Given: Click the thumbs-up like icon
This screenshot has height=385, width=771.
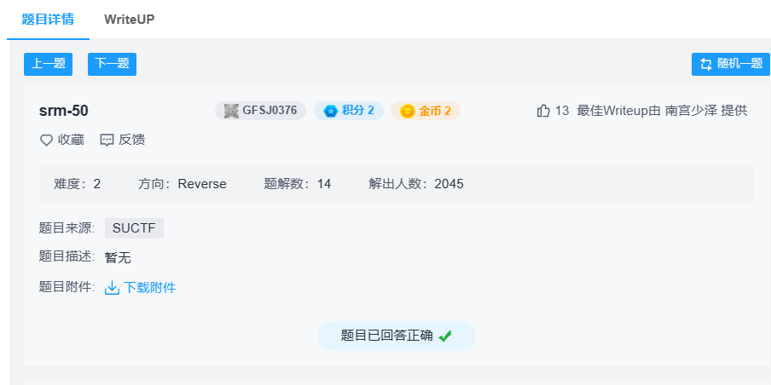Looking at the screenshot, I should pos(543,111).
